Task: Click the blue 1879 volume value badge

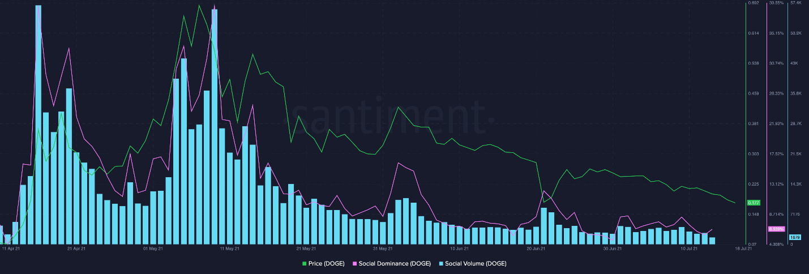Action: tap(794, 237)
